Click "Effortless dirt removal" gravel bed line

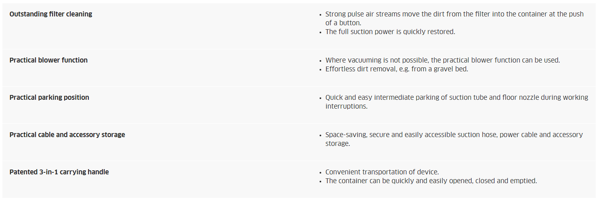tap(397, 69)
